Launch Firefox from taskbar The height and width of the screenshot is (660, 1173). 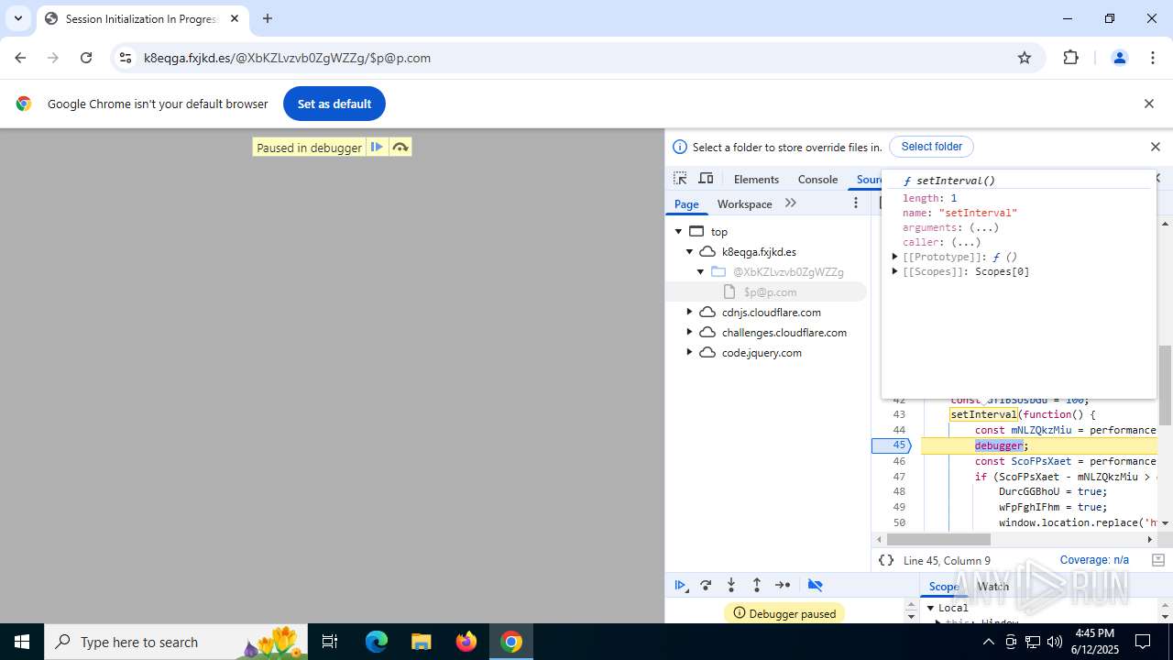point(466,642)
